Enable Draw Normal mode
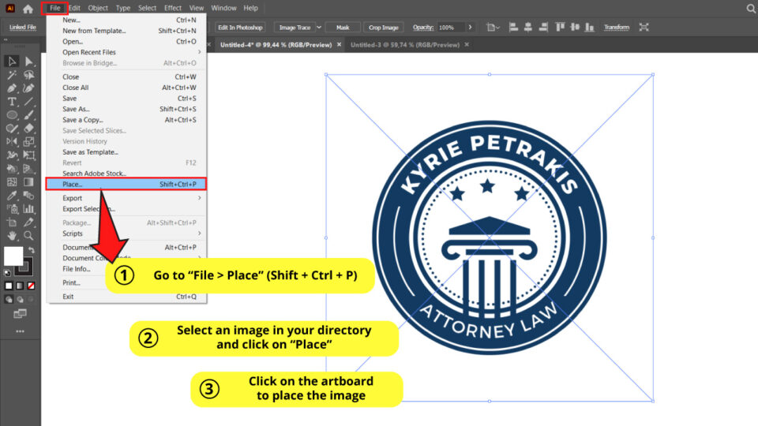This screenshot has height=426, width=758. [9, 300]
